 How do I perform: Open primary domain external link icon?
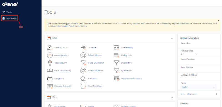click(196, 54)
